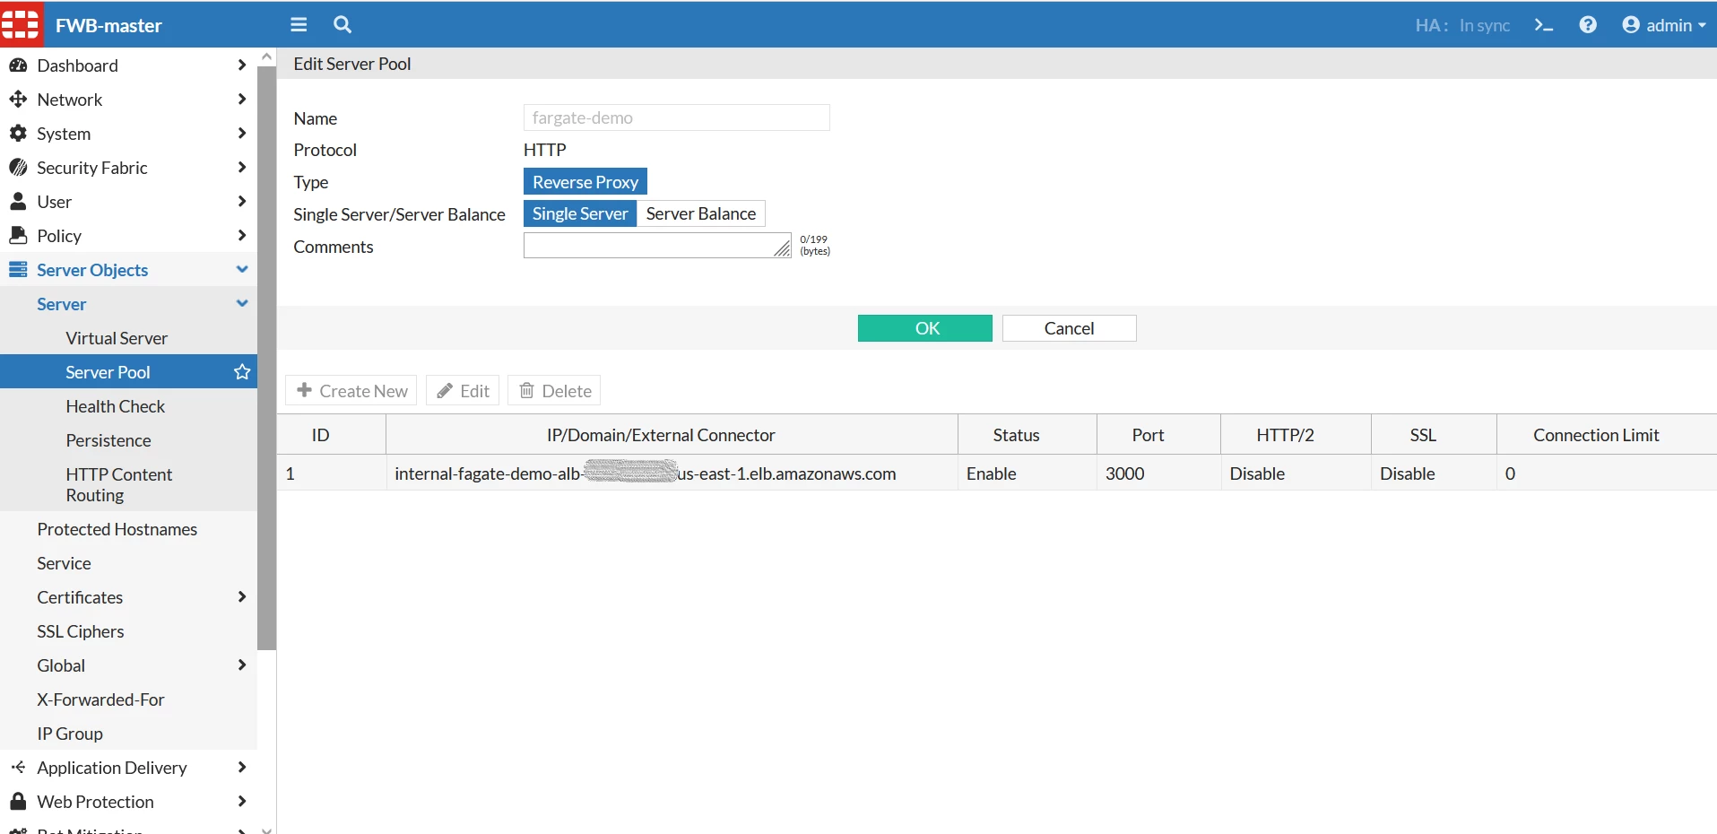Select Server Balance option
The image size is (1717, 834).
pyautogui.click(x=701, y=213)
